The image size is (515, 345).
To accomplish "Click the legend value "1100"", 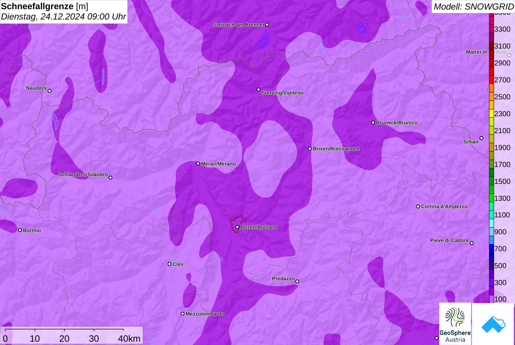I will (x=502, y=215).
